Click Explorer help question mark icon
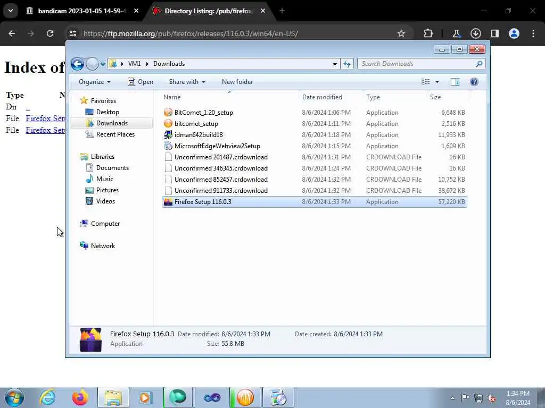Screen dimensions: 545x408 [474, 82]
